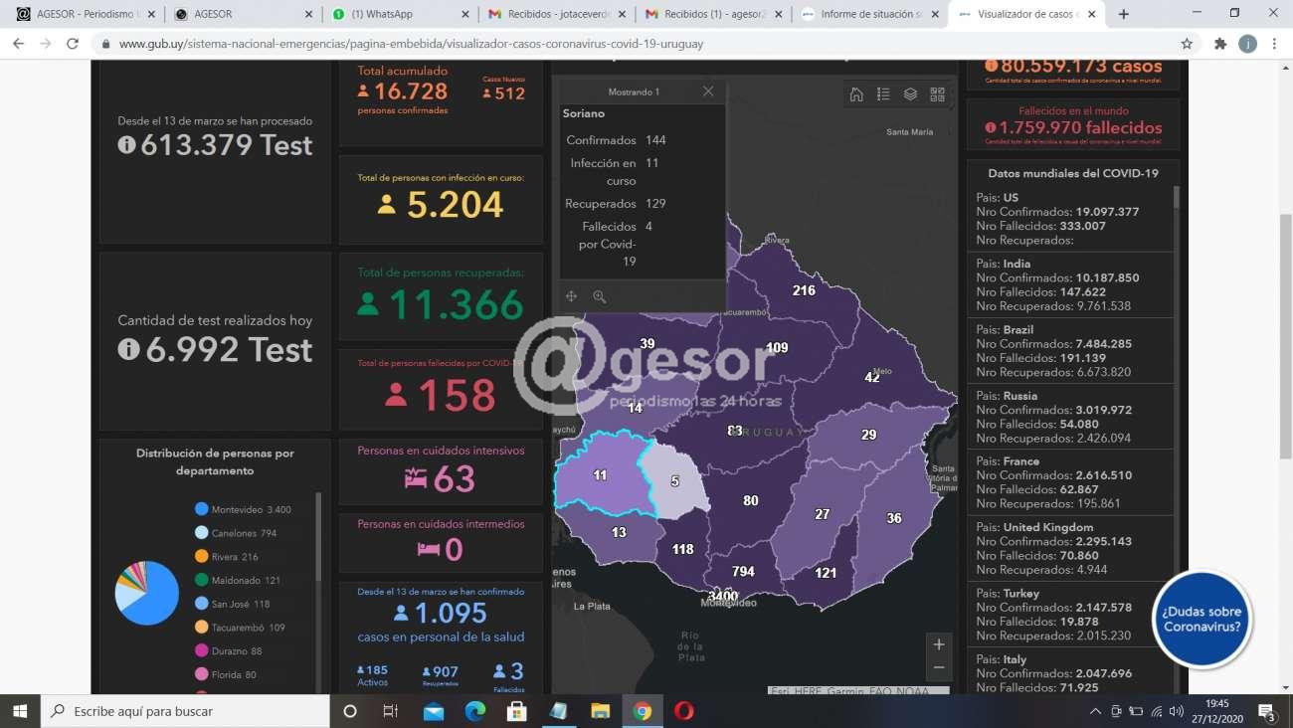Click the map home extent icon
The width and height of the screenshot is (1293, 728).
[x=856, y=94]
